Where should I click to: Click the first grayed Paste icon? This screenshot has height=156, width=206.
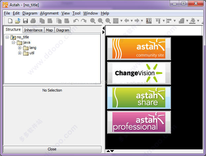point(50,21)
